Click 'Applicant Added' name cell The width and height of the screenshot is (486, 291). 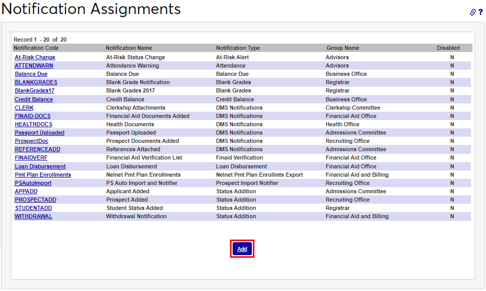tap(128, 192)
